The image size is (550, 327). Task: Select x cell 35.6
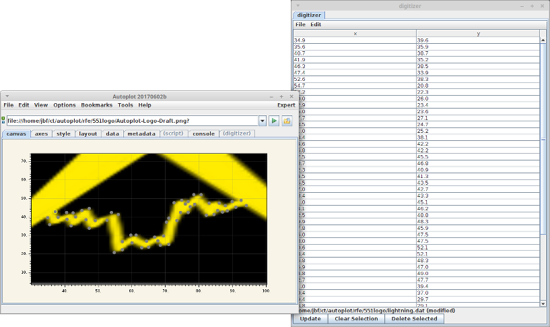coord(355,47)
